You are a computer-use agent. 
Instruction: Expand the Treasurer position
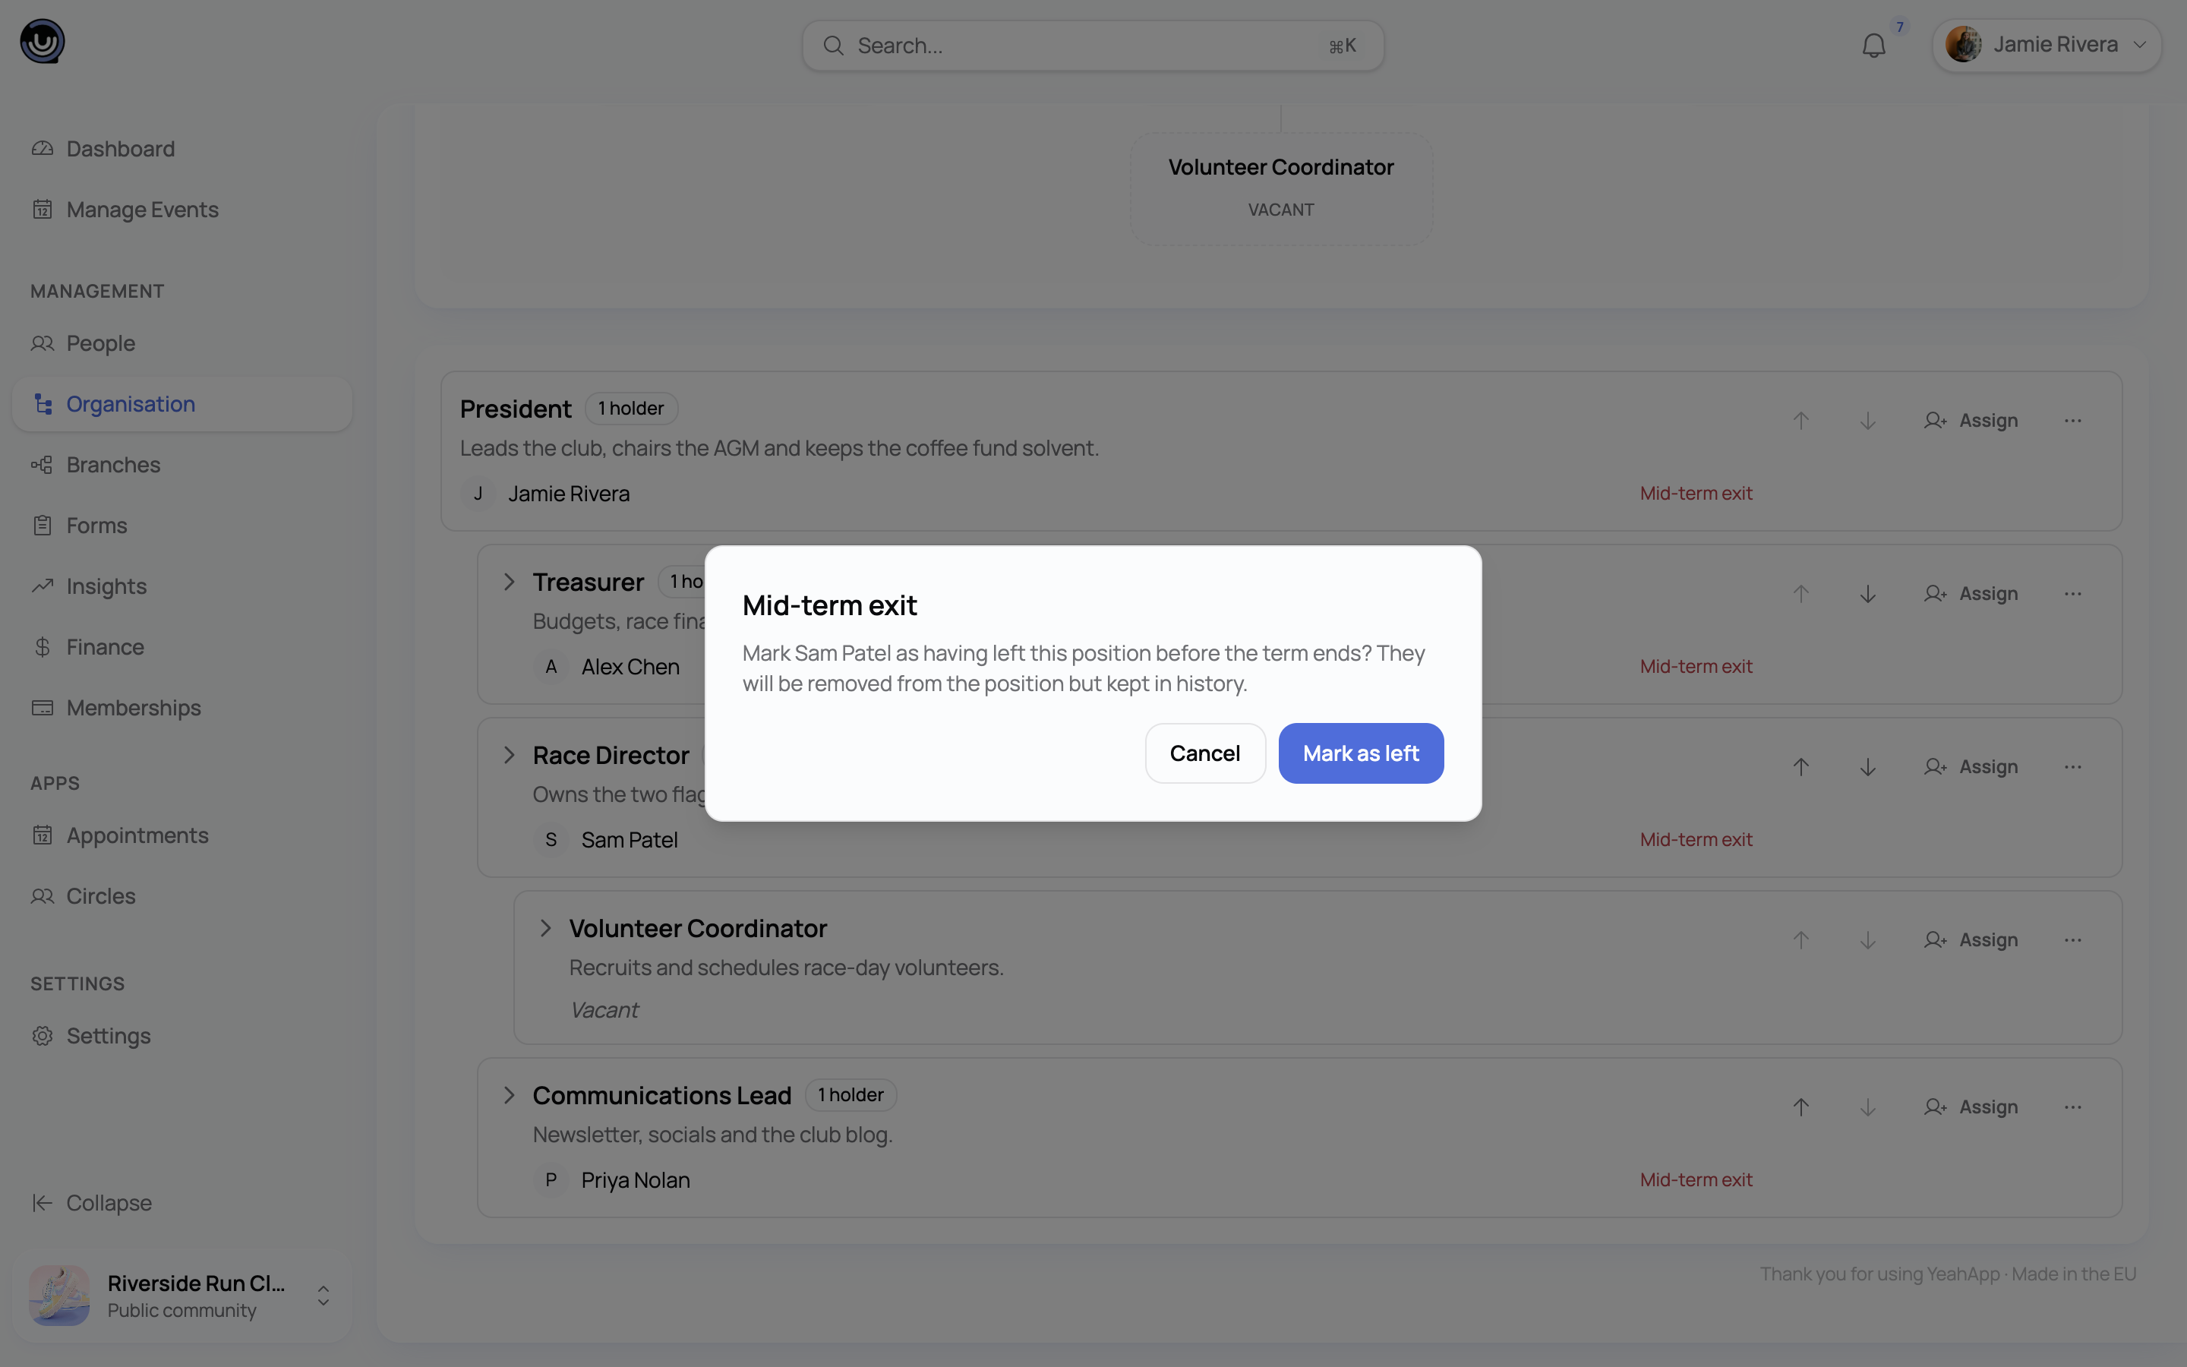click(x=510, y=581)
